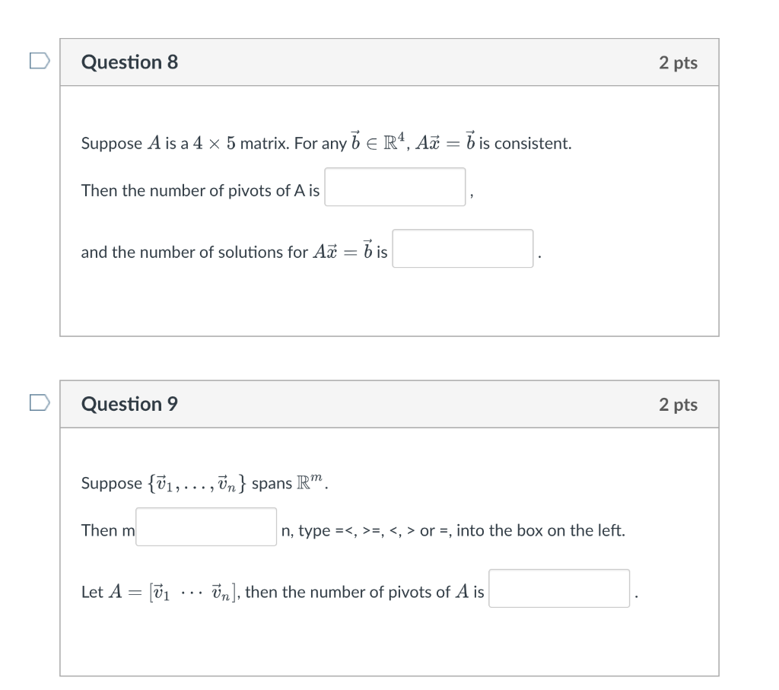Image resolution: width=779 pixels, height=690 pixels.
Task: Click the spanning set statement in Question 9
Action: pyautogui.click(x=203, y=482)
